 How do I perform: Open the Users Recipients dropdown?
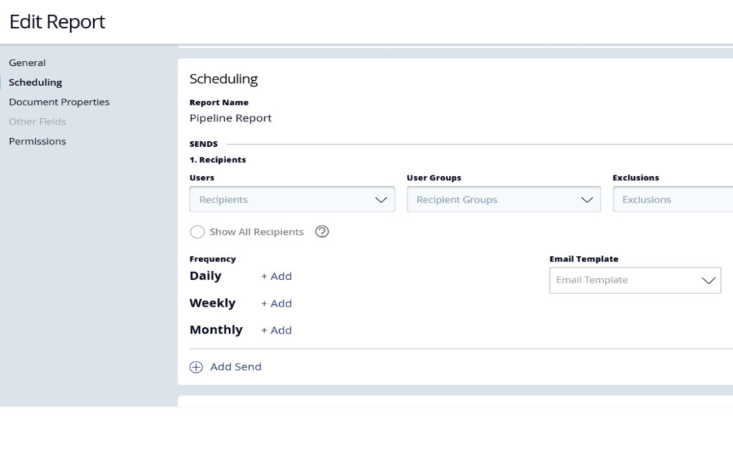(292, 199)
